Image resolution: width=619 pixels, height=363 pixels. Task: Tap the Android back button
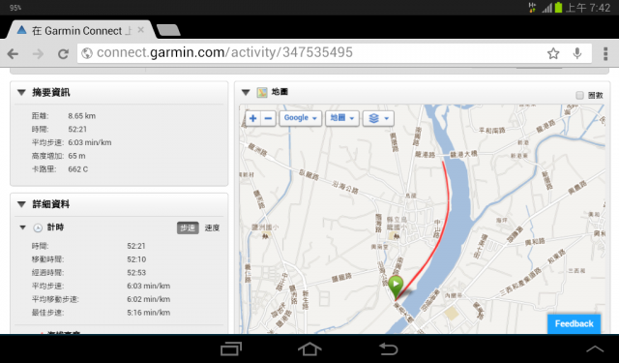[389, 348]
